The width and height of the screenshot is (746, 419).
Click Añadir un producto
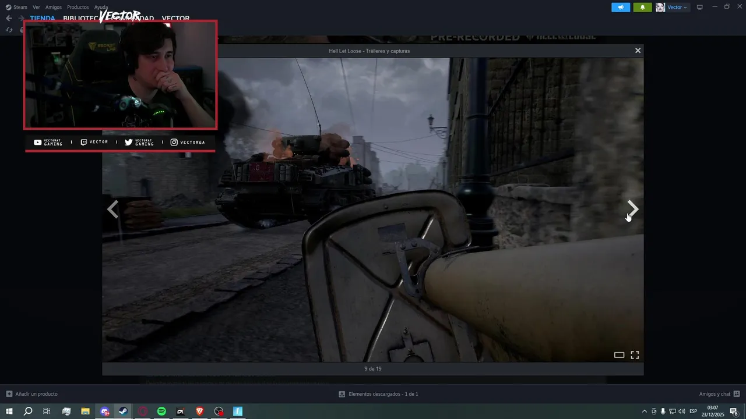[x=32, y=394]
